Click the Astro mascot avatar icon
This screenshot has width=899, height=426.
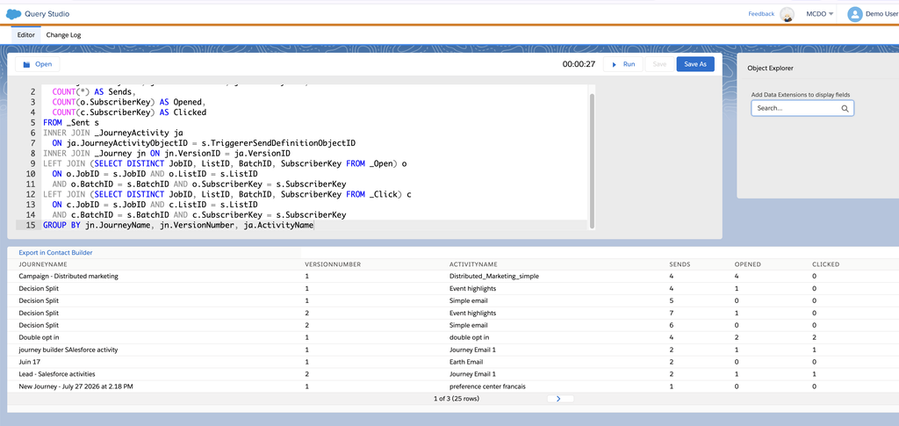click(788, 15)
